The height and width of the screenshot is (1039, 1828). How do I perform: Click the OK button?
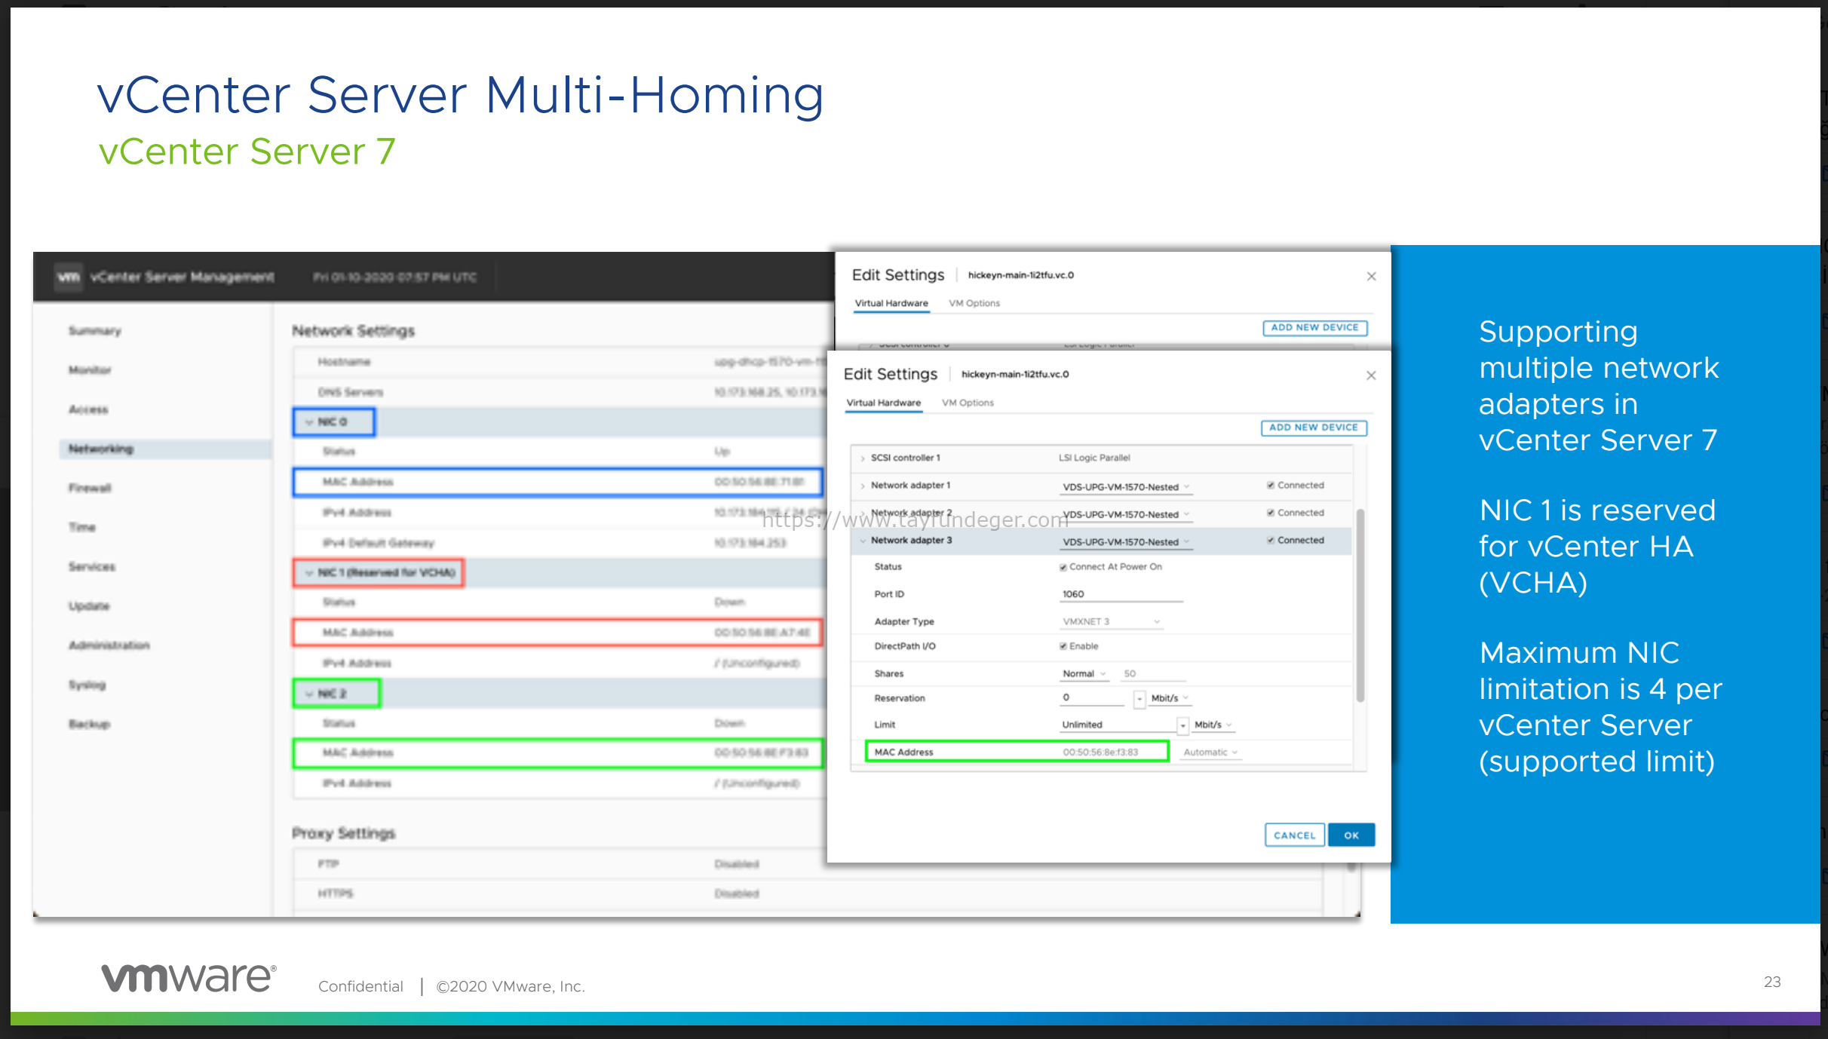coord(1351,835)
